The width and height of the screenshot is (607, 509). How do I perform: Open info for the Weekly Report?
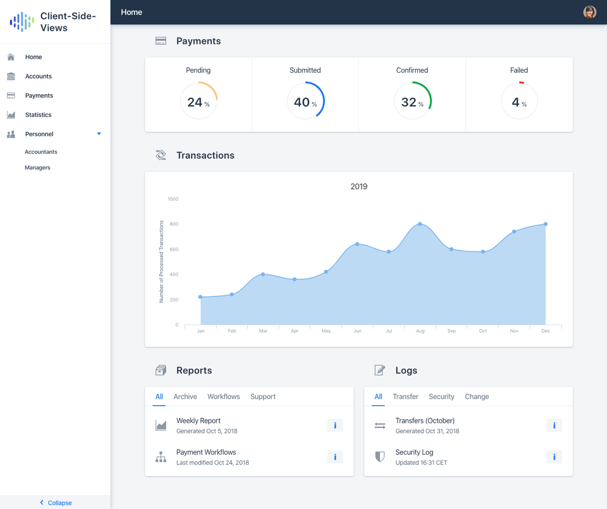(335, 425)
